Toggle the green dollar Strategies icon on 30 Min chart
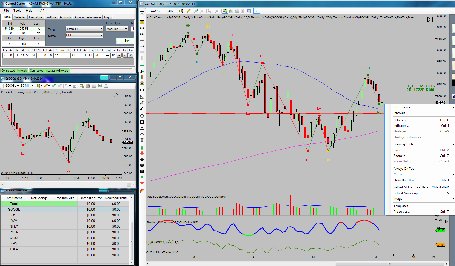Screen dimensions: 455x266 click(x=100, y=86)
